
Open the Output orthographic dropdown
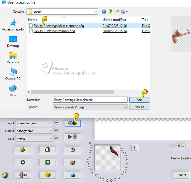pos(34,131)
